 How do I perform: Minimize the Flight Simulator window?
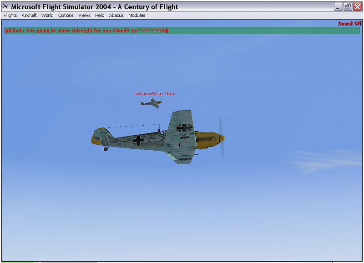click(x=339, y=7)
